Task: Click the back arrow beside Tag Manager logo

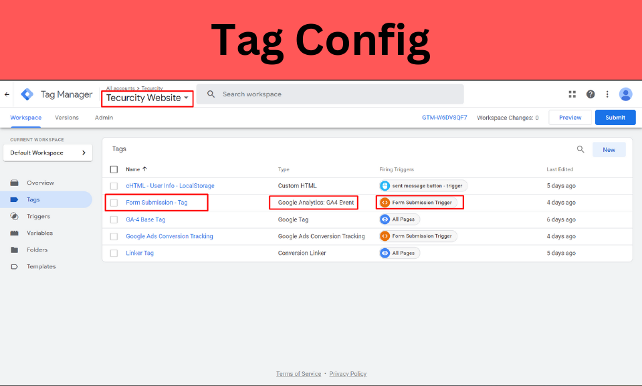Action: (7, 94)
